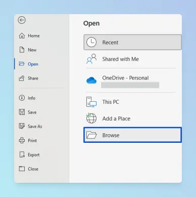
Task: Select the New blank page icon
Action: (x=22, y=50)
